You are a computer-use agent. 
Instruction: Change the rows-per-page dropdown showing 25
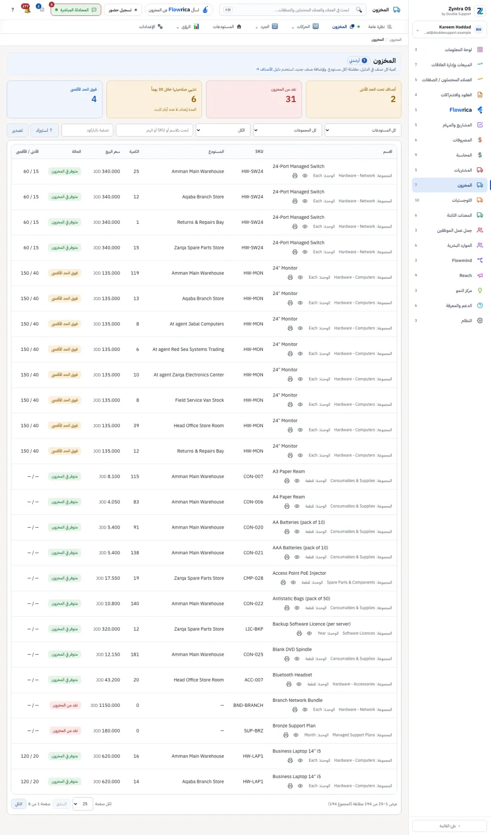point(83,804)
